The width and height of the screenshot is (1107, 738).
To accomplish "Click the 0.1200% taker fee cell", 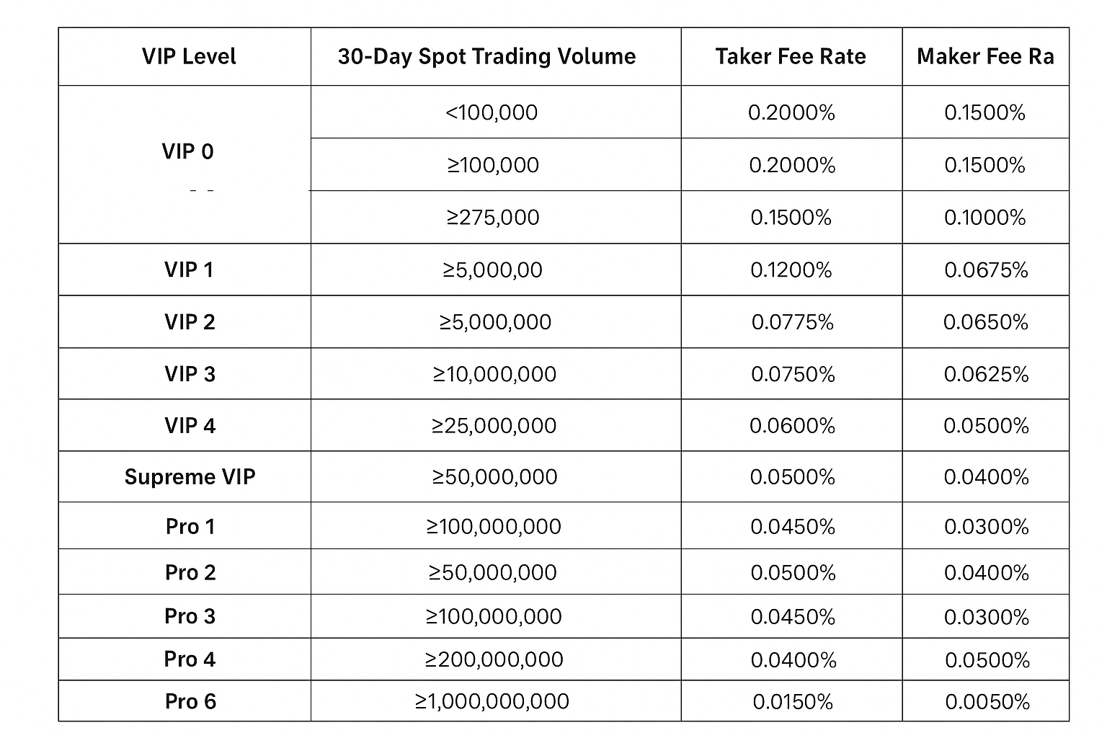I will click(x=791, y=270).
